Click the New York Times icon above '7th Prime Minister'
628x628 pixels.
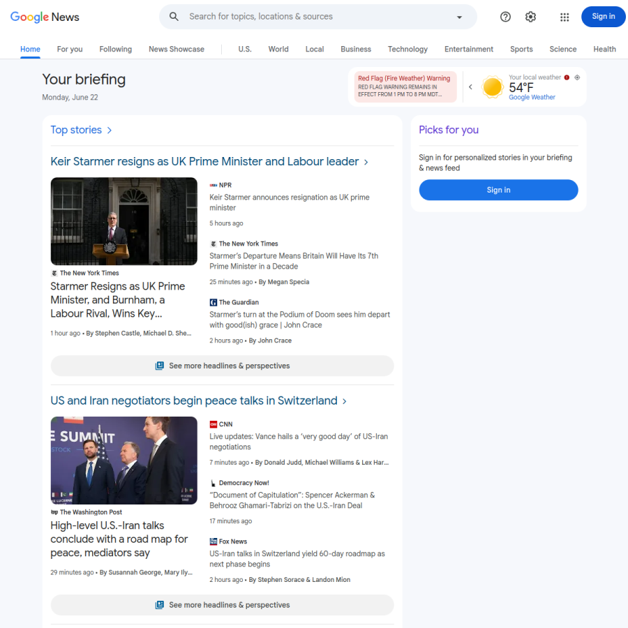(214, 244)
